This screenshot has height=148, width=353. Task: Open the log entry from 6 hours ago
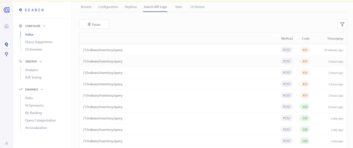tap(213, 107)
